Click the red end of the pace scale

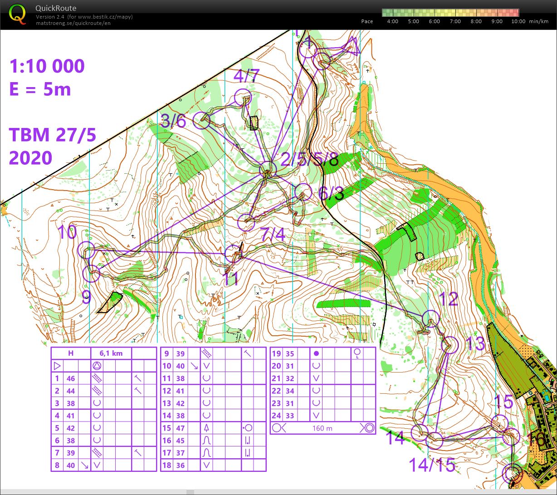point(512,12)
